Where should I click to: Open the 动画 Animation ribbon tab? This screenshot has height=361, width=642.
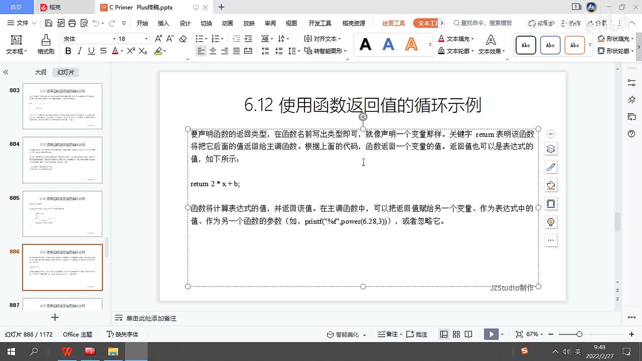227,23
